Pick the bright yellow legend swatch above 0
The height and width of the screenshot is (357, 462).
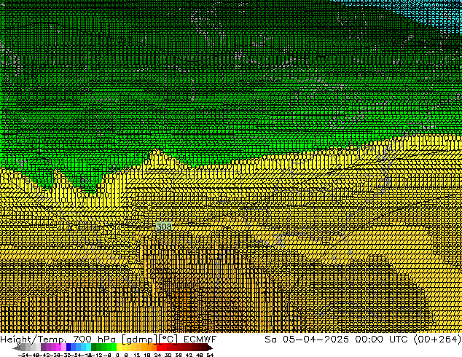[x=120, y=348]
